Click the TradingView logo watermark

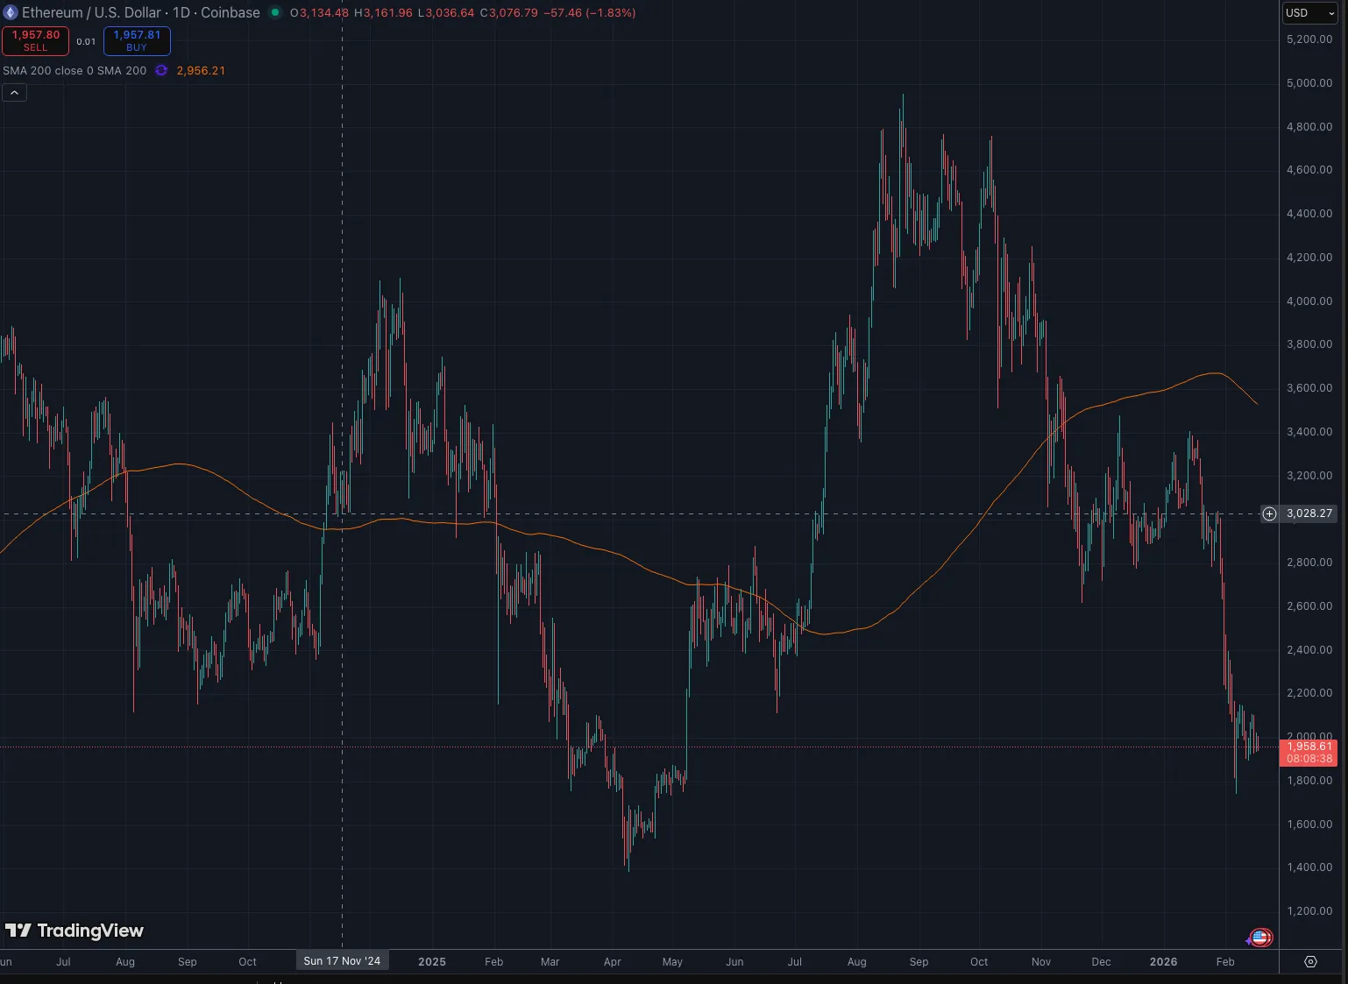coord(74,931)
